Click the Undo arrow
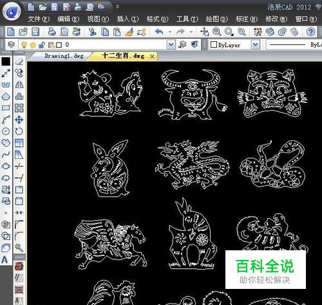 point(159,32)
